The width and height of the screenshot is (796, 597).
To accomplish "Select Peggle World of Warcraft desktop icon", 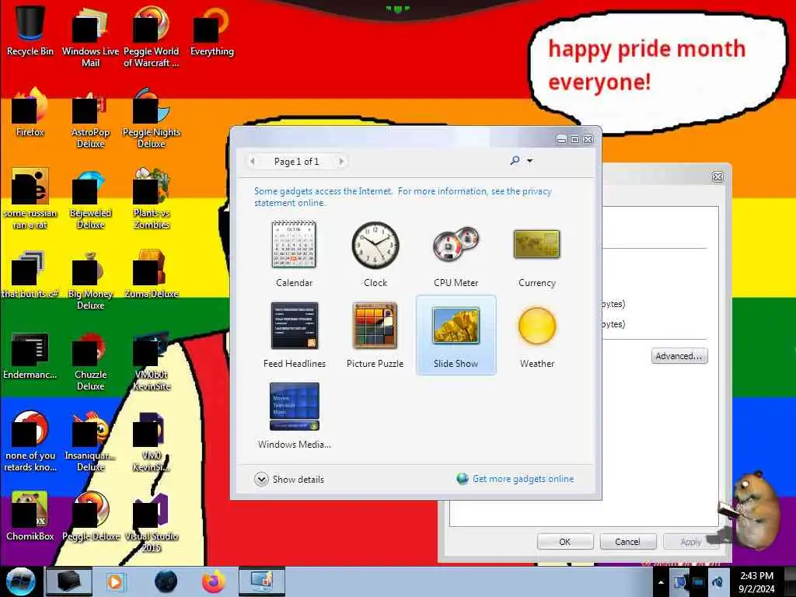I will (152, 37).
